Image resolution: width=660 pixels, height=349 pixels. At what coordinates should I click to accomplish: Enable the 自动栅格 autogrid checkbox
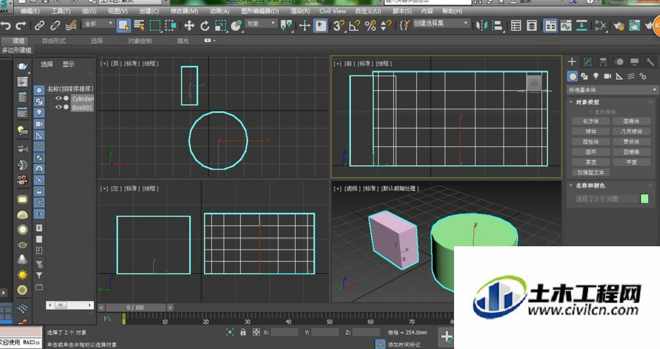point(591,112)
